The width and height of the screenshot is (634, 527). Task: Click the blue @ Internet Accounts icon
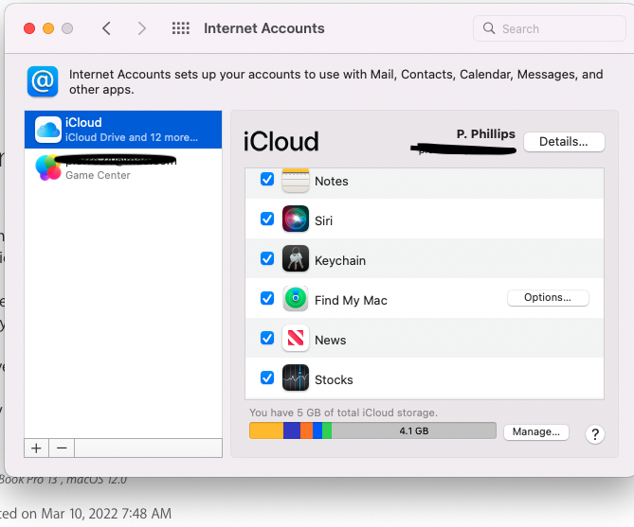43,81
